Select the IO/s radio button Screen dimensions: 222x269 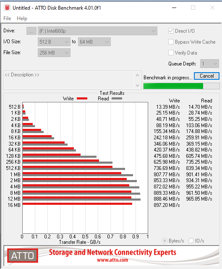pyautogui.click(x=191, y=241)
